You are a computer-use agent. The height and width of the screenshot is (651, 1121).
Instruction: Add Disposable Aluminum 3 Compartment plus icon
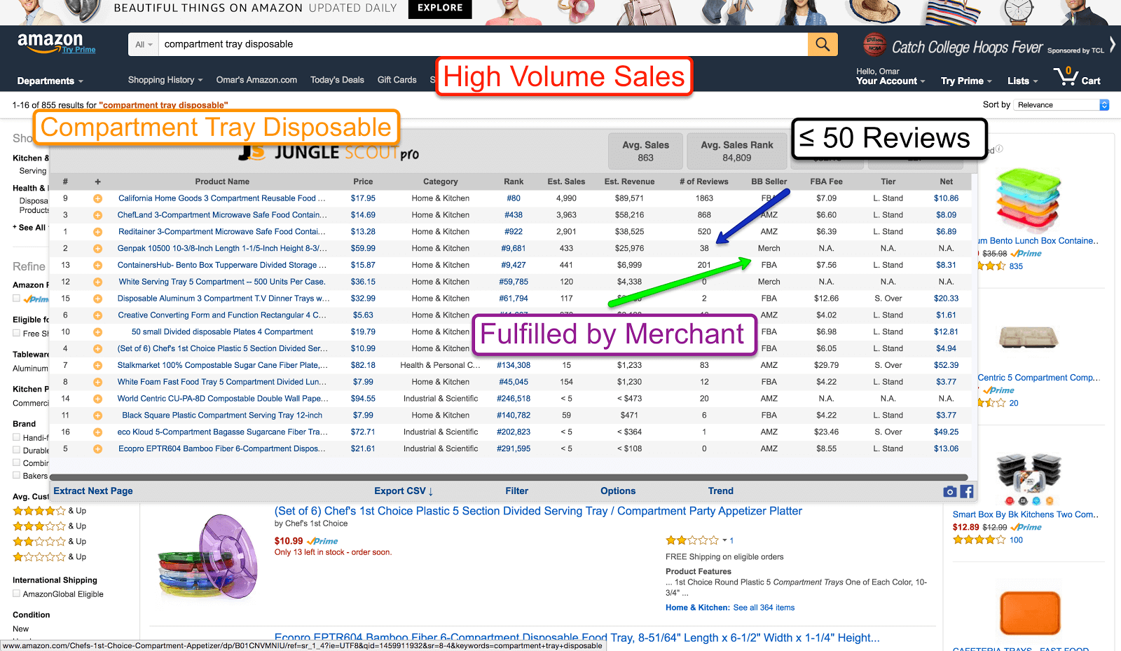pos(97,299)
